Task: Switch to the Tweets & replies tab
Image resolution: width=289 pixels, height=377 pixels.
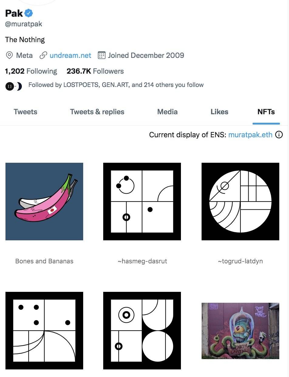Action: point(97,112)
